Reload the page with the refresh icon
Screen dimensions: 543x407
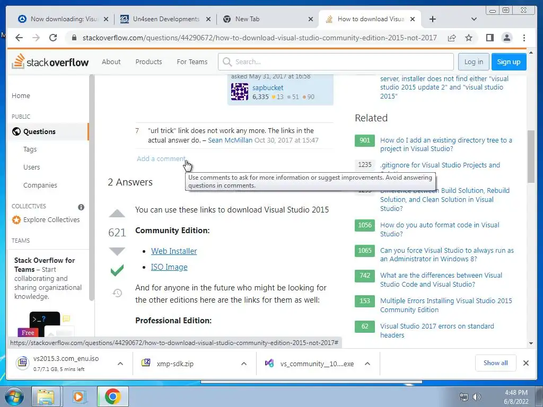52,38
